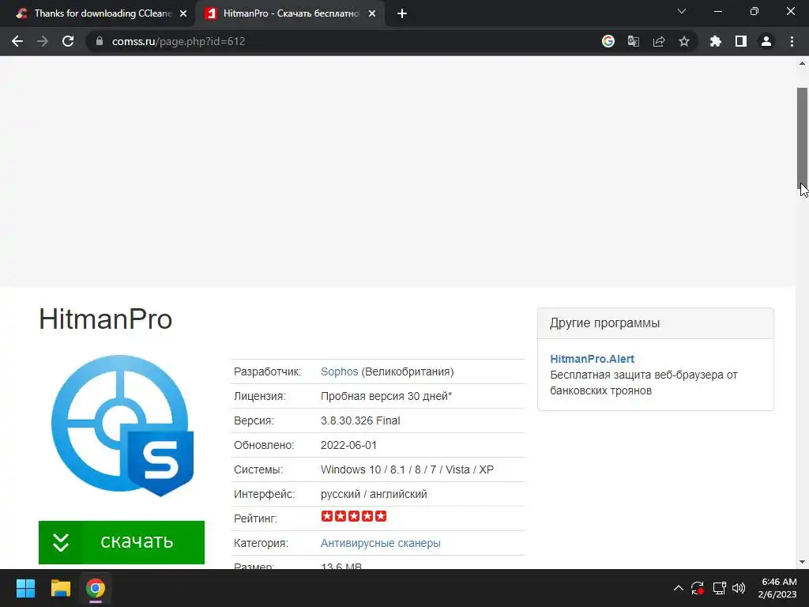
Task: Click the scrollbar down arrow
Action: pos(803,562)
